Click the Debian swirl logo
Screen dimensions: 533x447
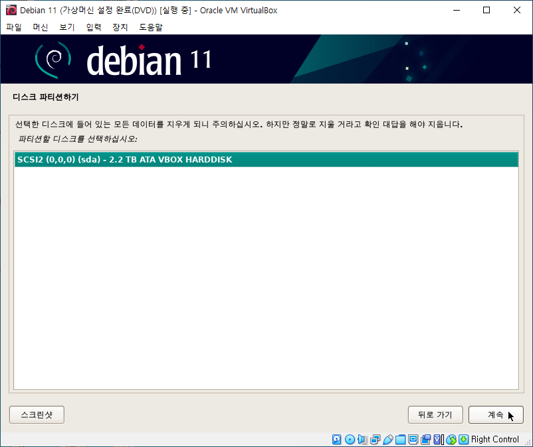(53, 60)
